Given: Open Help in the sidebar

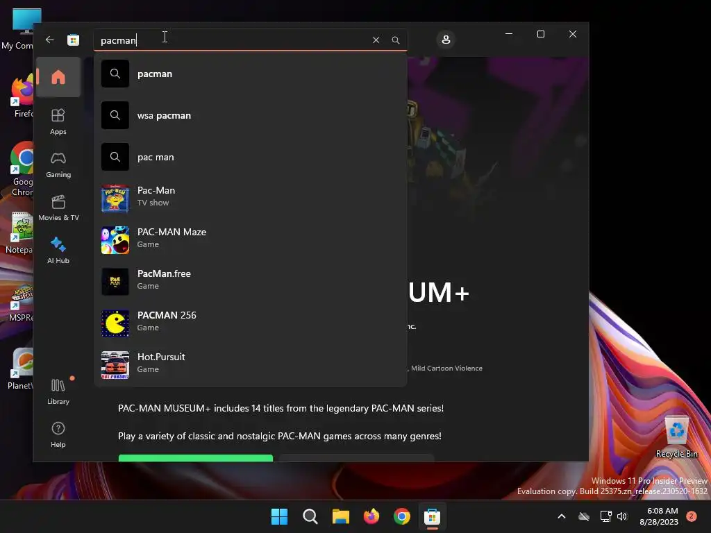Looking at the screenshot, I should pyautogui.click(x=58, y=434).
